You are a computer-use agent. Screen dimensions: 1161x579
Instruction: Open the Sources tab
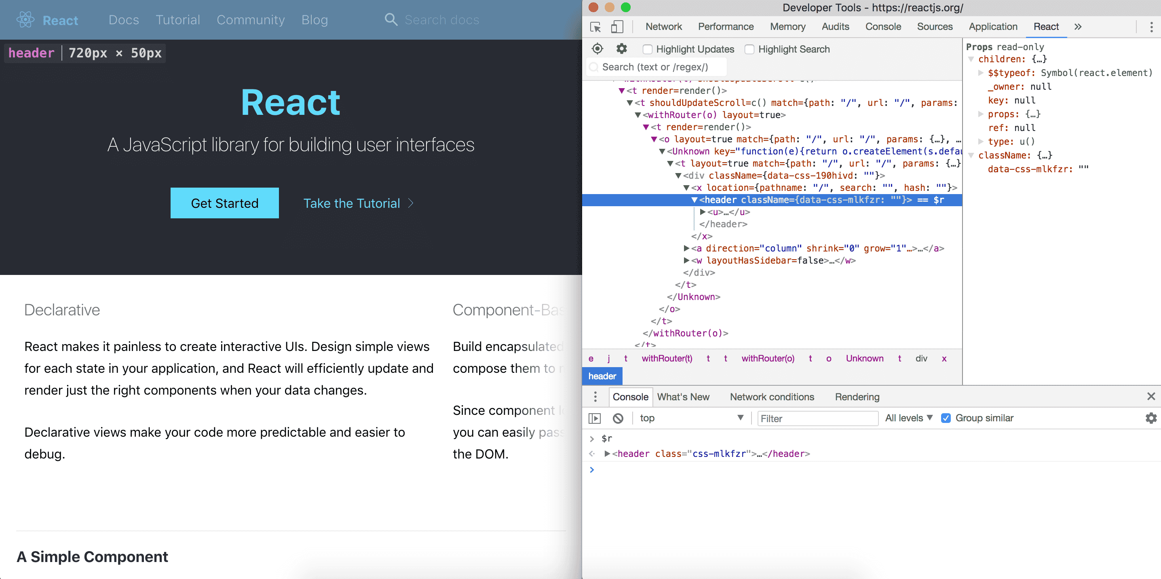(934, 27)
